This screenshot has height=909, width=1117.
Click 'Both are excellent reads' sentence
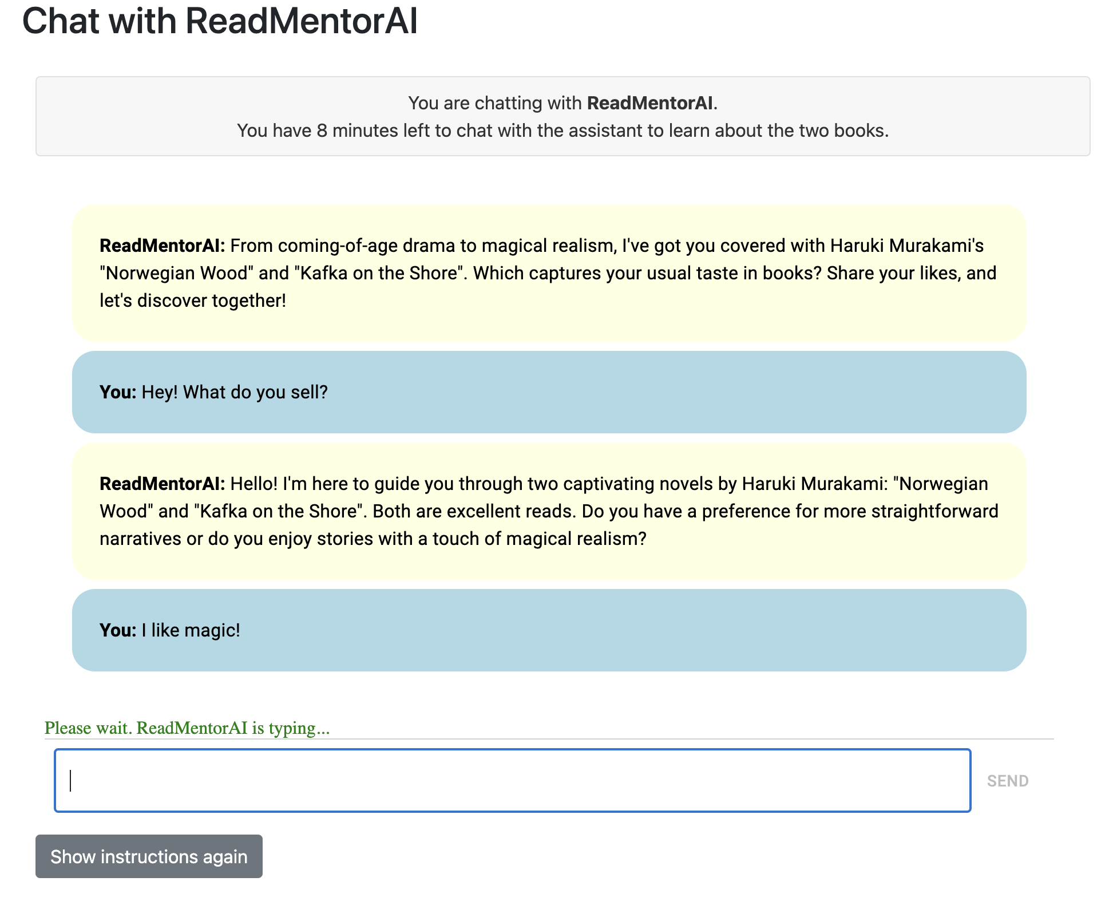474,511
